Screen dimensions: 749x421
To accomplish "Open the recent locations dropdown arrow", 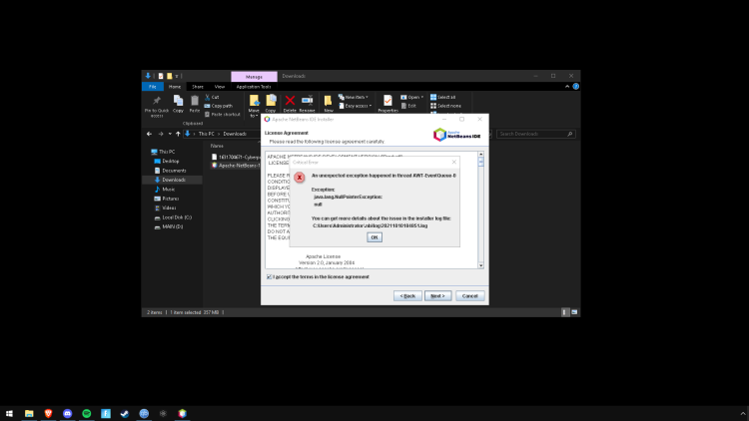I will tap(170, 134).
